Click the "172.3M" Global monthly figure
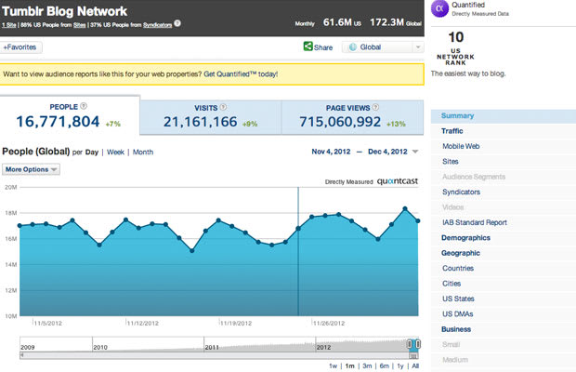The width and height of the screenshot is (576, 372). (386, 22)
